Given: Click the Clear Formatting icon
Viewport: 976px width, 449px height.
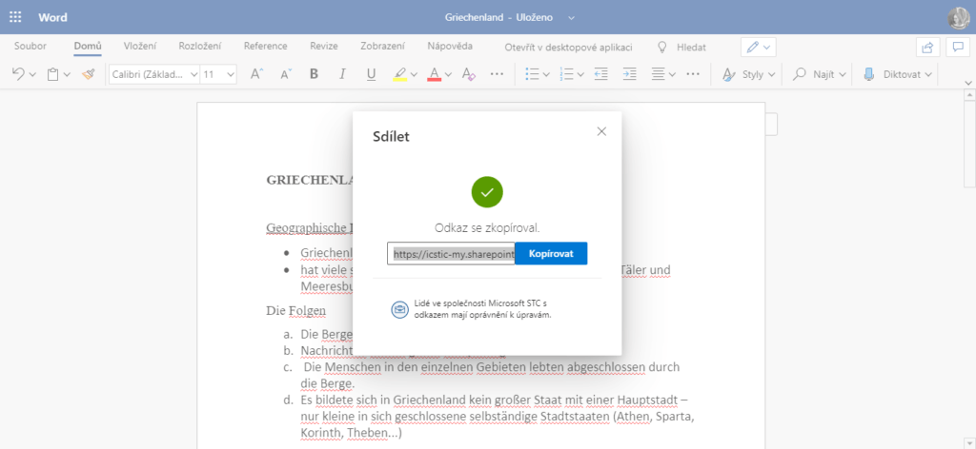Looking at the screenshot, I should coord(467,73).
